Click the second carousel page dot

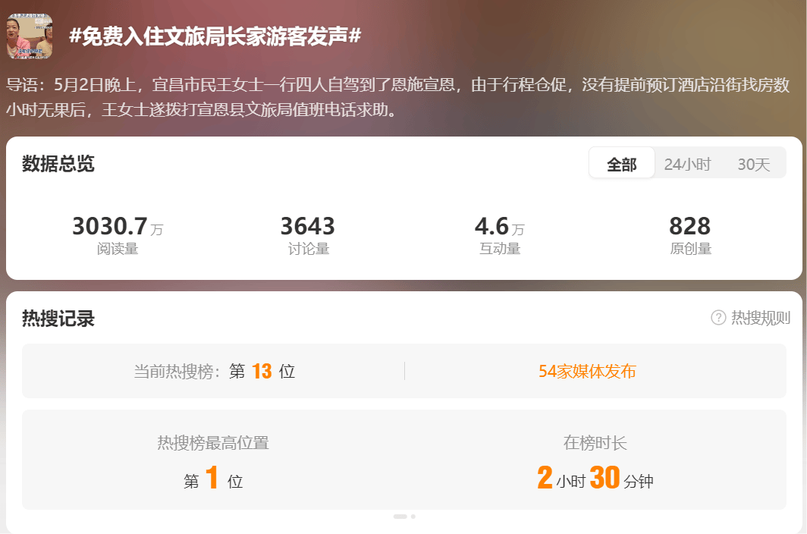tap(413, 517)
